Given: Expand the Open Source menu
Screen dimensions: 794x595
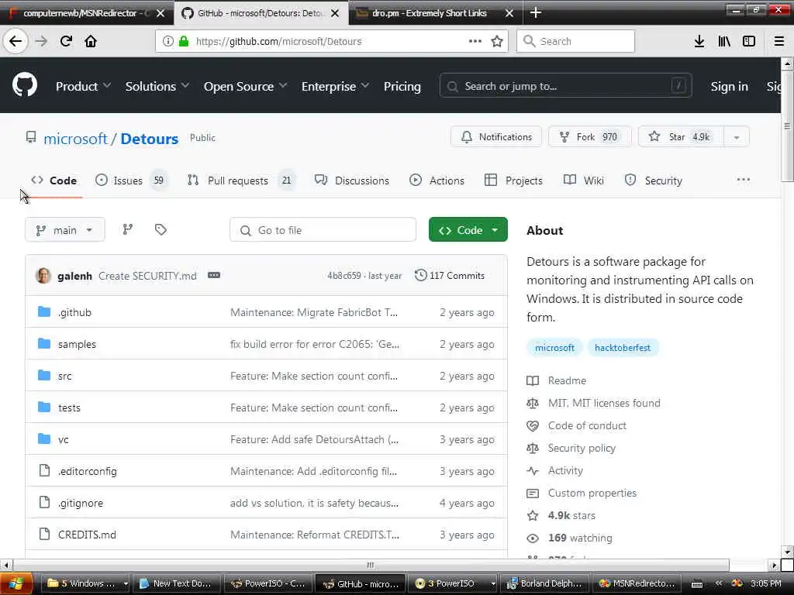Looking at the screenshot, I should [x=245, y=86].
